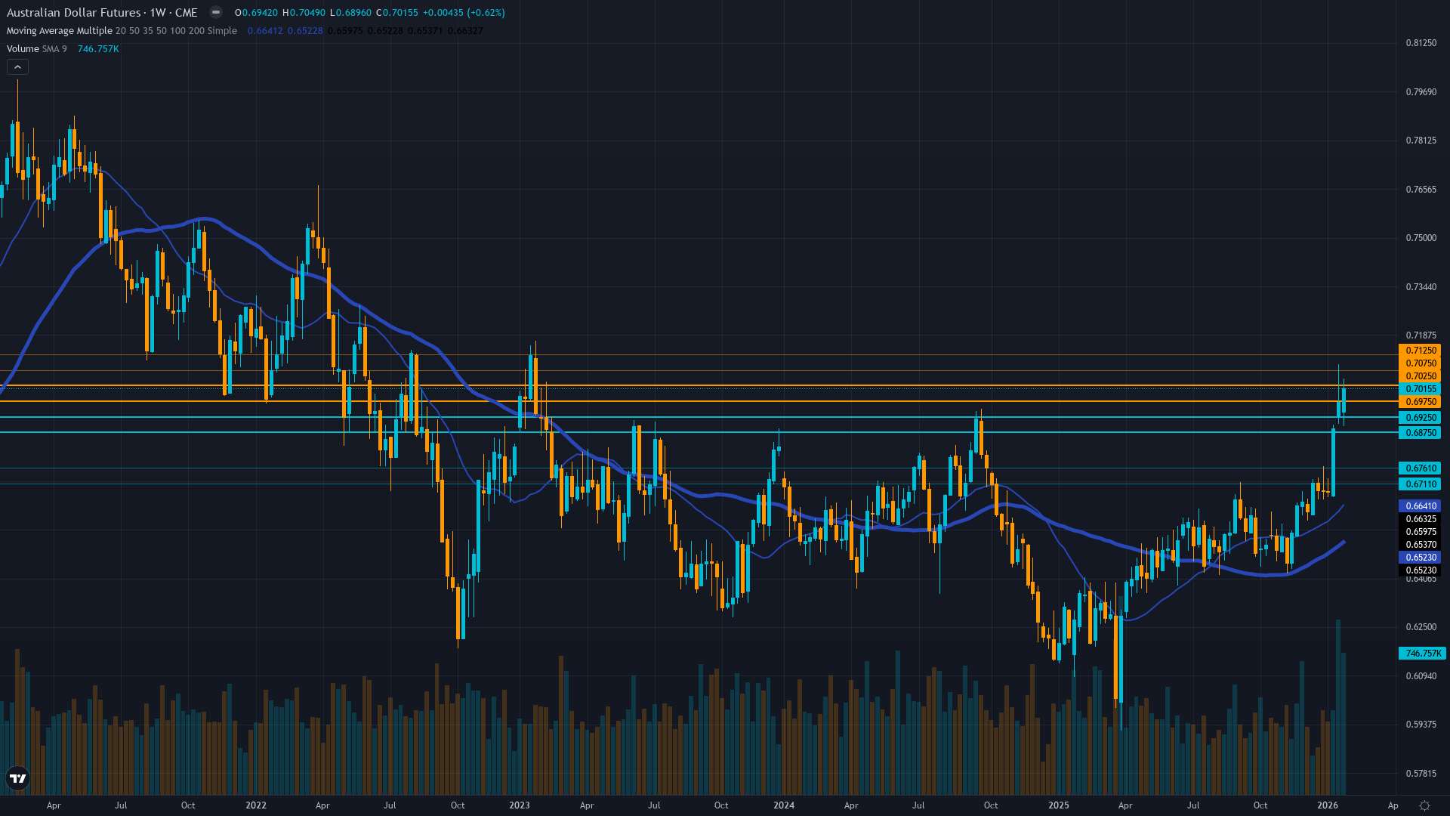
Task: Open chart settings gear icon
Action: coord(1424,805)
